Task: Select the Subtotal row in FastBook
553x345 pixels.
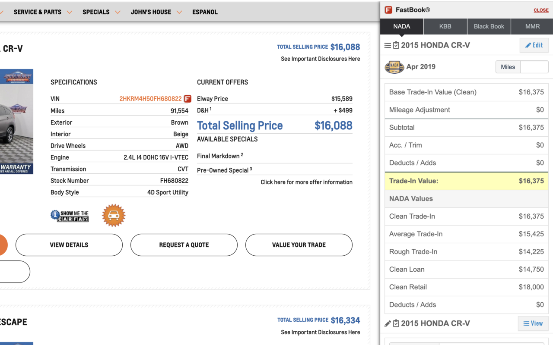Action: tap(467, 128)
